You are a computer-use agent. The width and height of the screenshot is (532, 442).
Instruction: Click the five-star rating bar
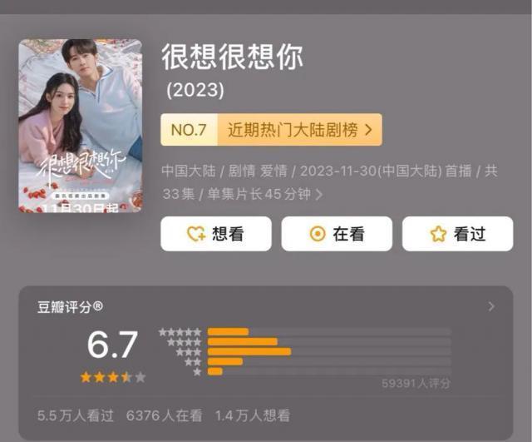tap(329, 332)
